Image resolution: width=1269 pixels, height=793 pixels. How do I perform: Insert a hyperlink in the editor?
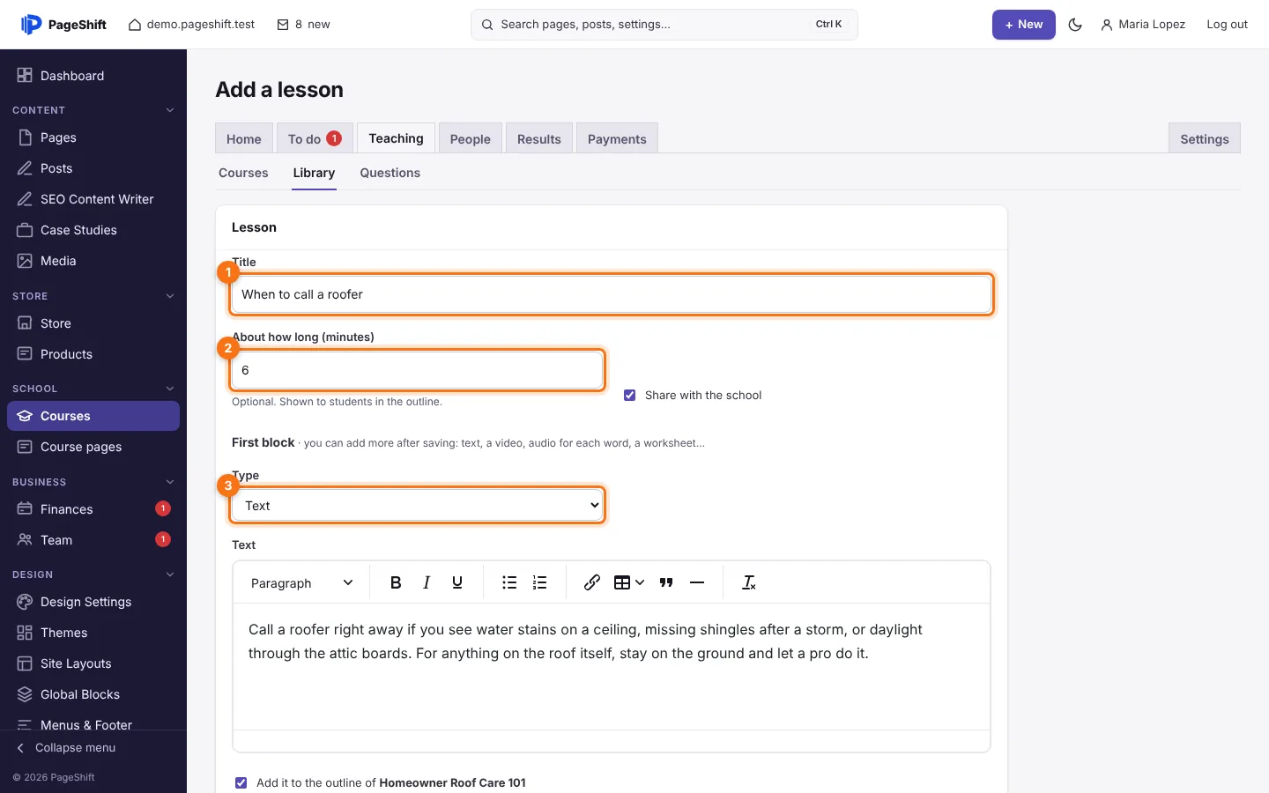pyautogui.click(x=592, y=582)
